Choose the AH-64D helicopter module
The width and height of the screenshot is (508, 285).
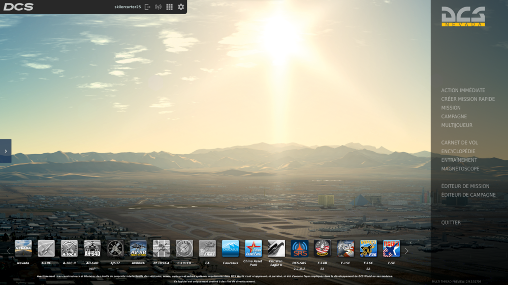tap(92, 248)
